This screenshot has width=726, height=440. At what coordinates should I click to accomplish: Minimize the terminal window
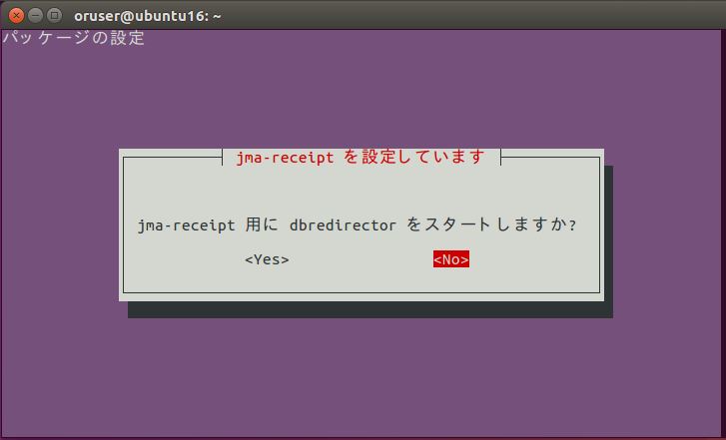click(35, 15)
